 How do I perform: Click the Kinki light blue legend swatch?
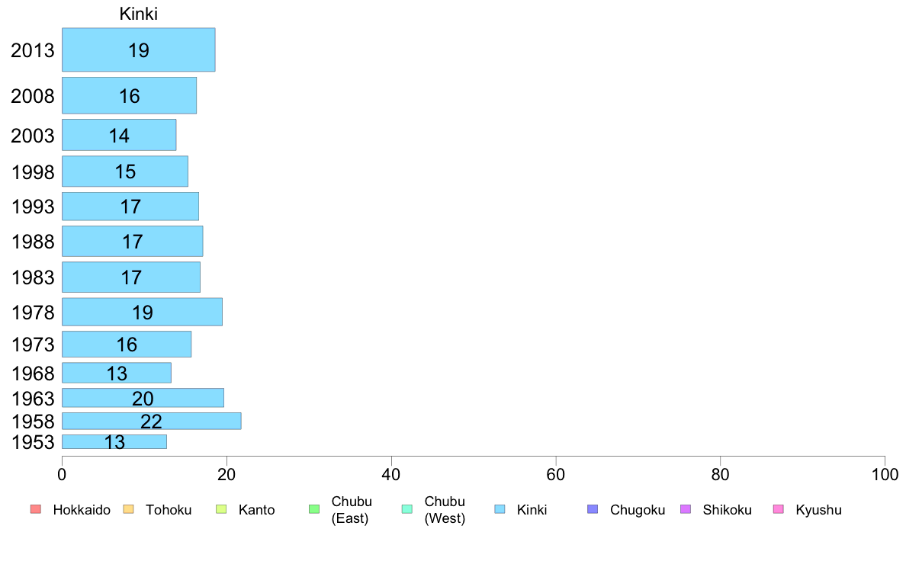click(x=500, y=509)
